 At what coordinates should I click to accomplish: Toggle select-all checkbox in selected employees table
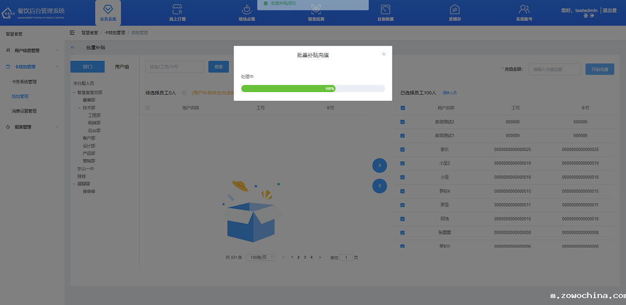point(403,108)
